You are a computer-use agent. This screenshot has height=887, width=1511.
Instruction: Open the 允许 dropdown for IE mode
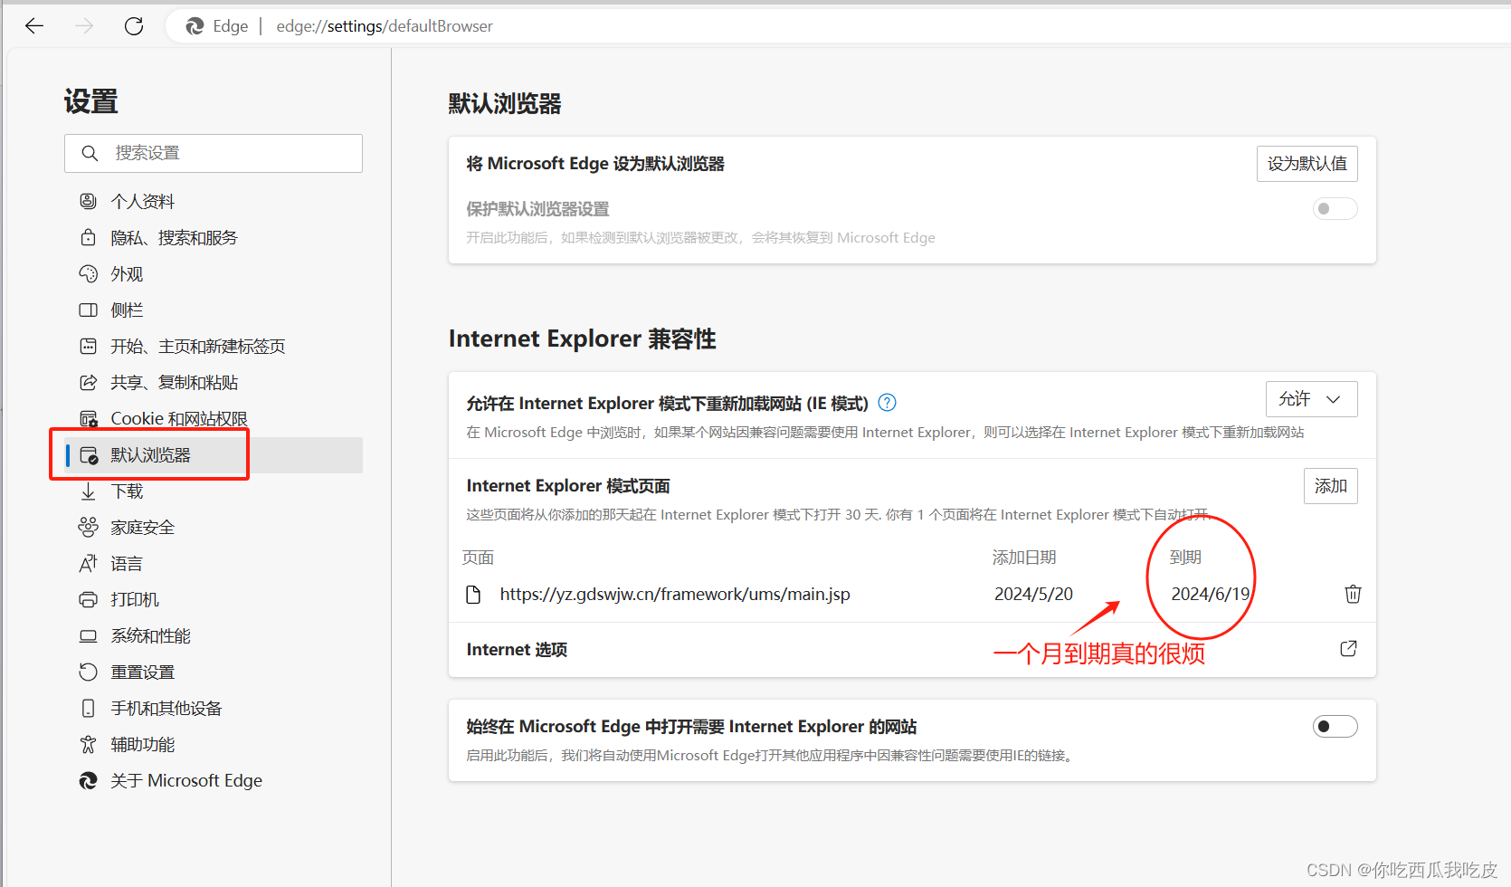pyautogui.click(x=1311, y=399)
